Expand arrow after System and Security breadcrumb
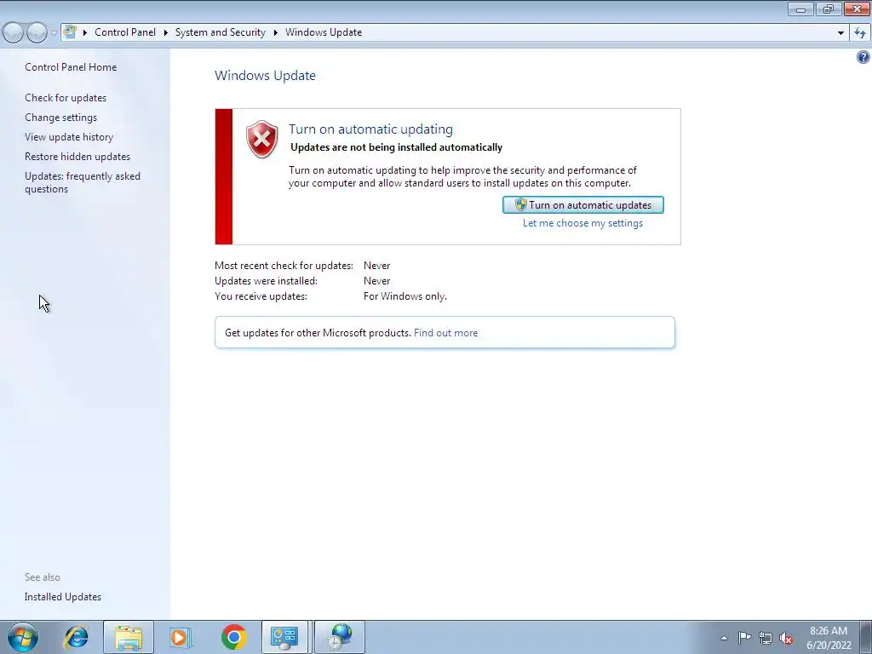Screen dimensions: 872x654 pos(275,33)
